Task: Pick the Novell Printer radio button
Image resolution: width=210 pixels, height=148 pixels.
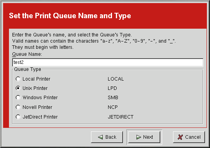Action: (18, 107)
